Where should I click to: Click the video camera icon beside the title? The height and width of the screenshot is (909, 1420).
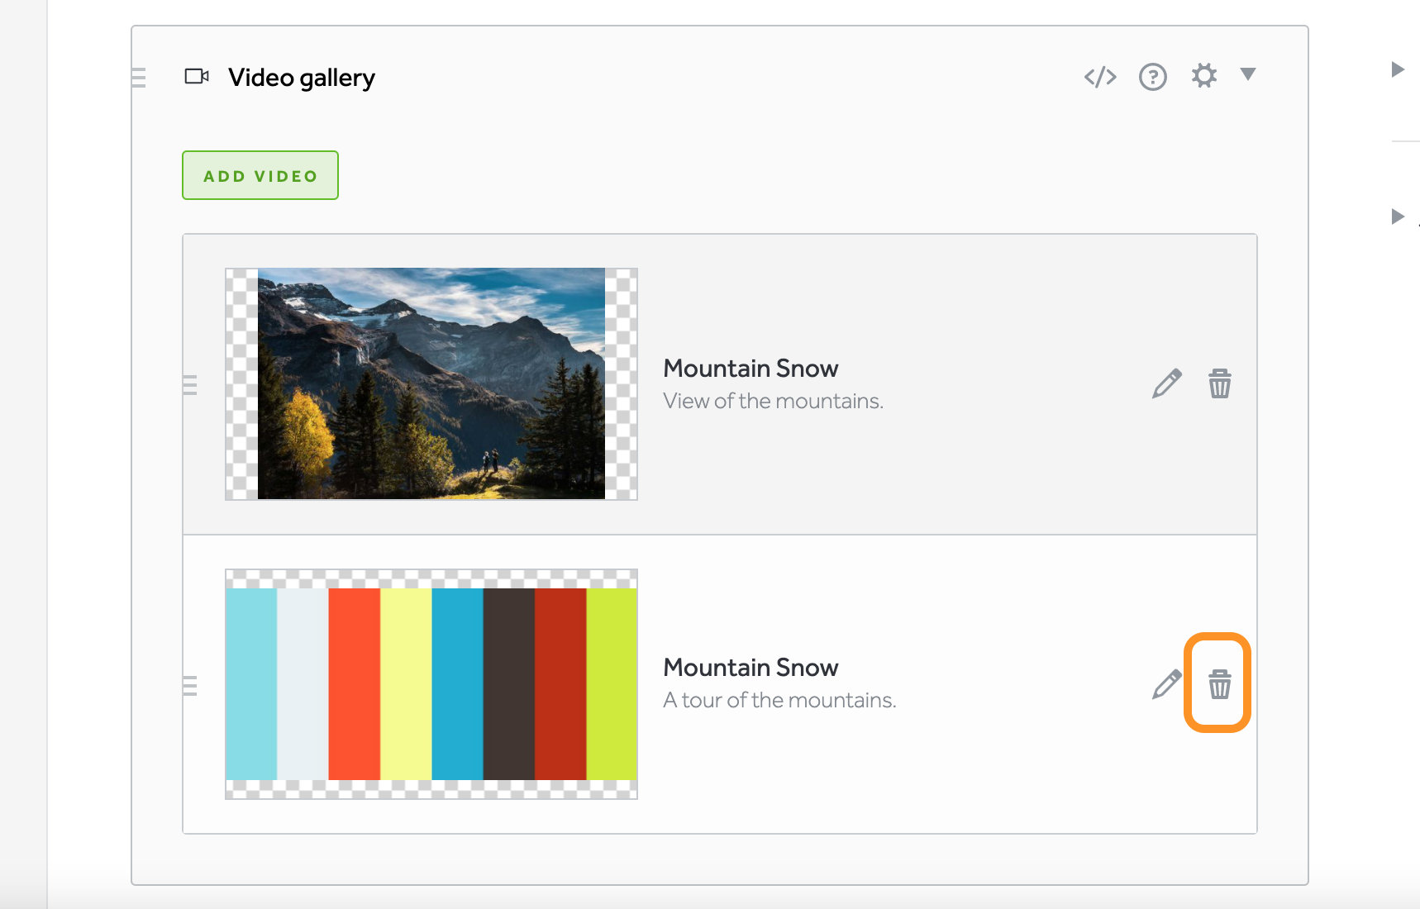[x=196, y=77]
